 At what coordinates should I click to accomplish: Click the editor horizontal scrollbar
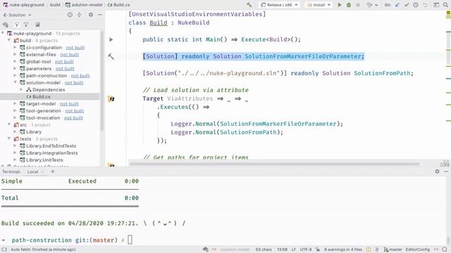274,164
